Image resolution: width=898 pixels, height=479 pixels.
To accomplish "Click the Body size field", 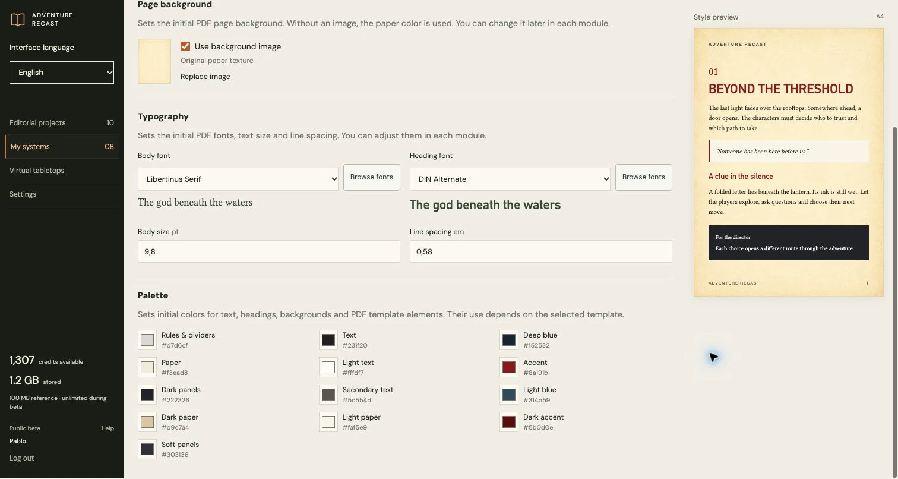I will (x=269, y=251).
